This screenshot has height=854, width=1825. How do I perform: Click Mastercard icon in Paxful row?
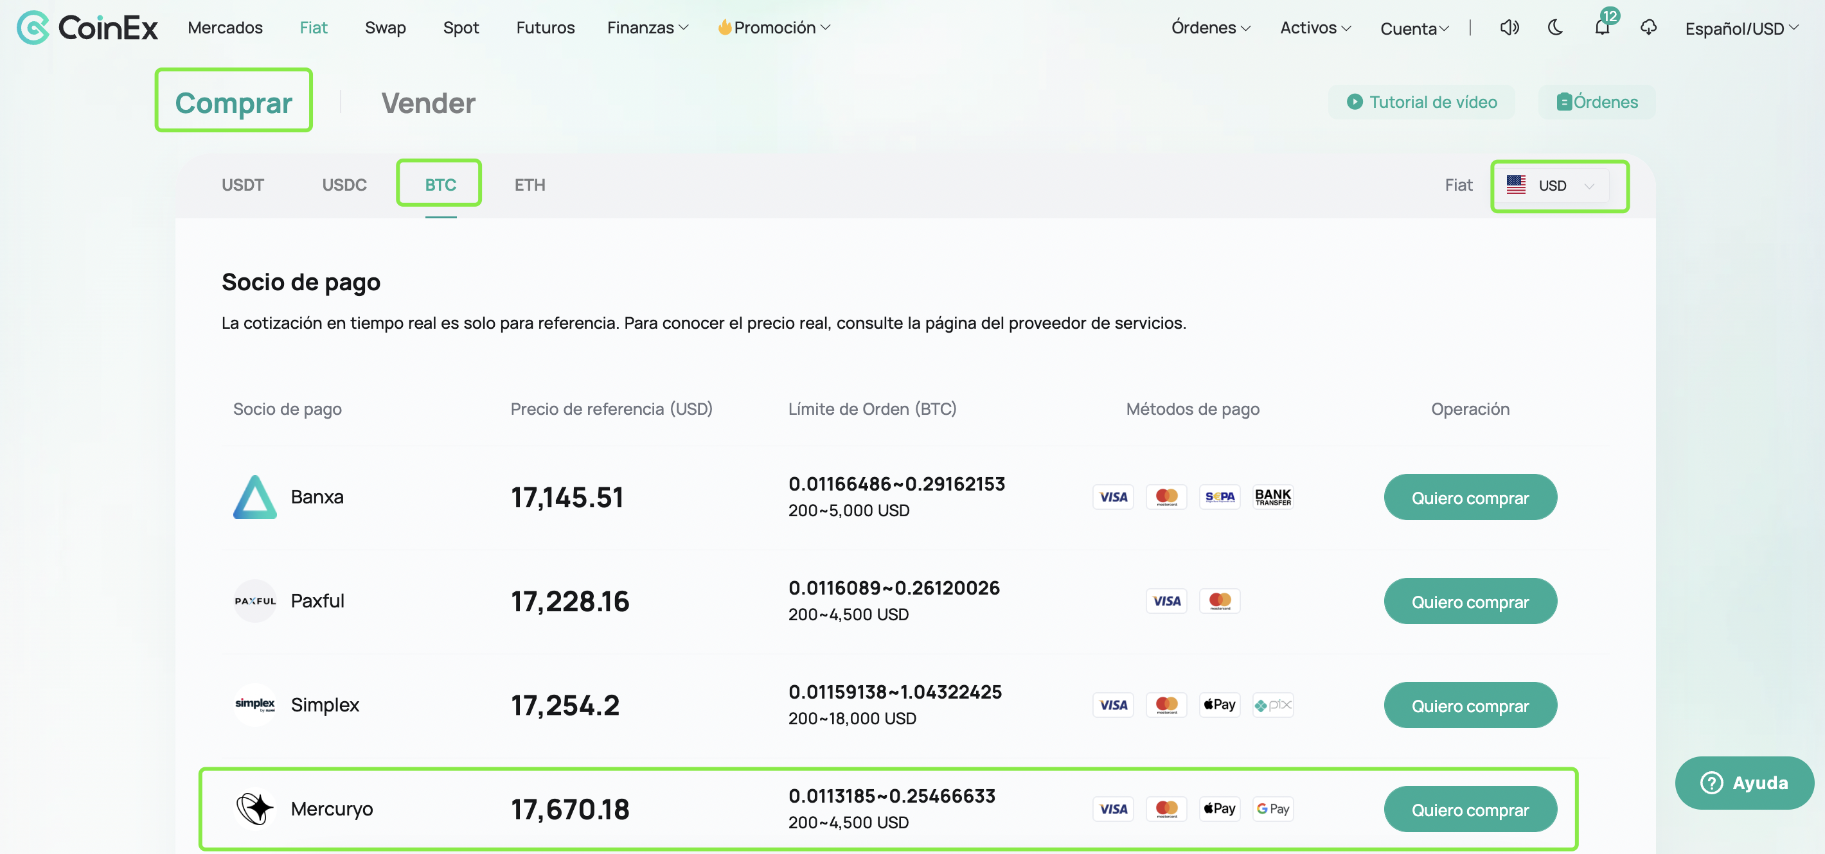[1219, 601]
